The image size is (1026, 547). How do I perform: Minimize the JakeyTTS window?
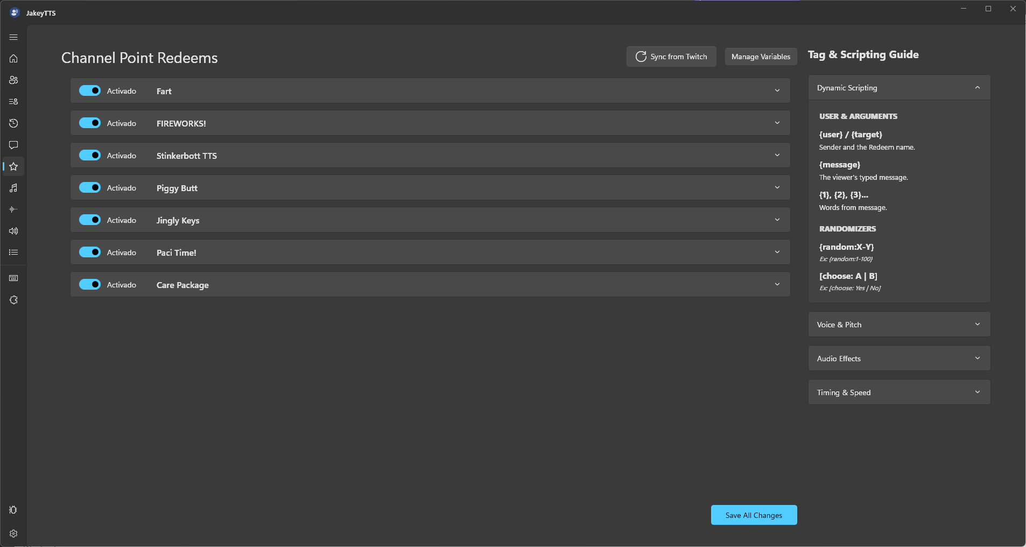point(964,9)
